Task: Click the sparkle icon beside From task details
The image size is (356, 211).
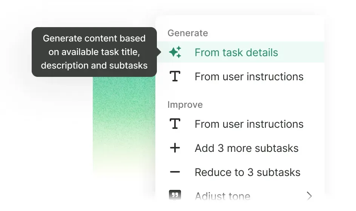Action: tap(175, 52)
